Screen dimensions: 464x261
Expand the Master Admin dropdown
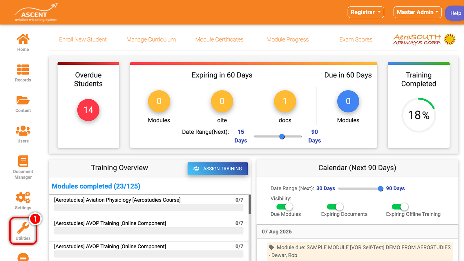417,12
